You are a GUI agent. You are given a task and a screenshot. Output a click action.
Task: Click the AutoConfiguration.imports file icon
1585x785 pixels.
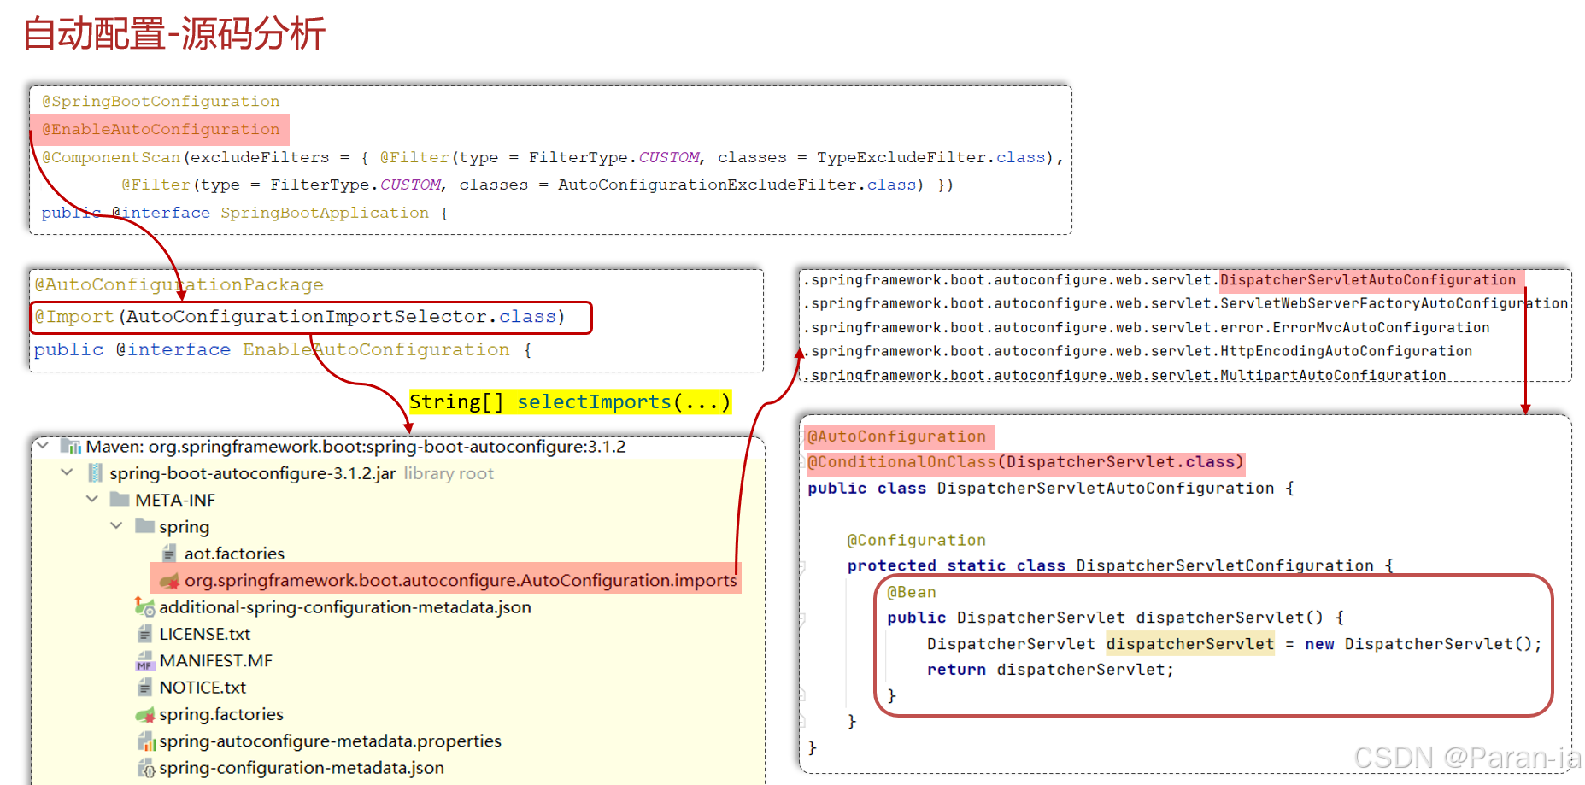(x=169, y=581)
